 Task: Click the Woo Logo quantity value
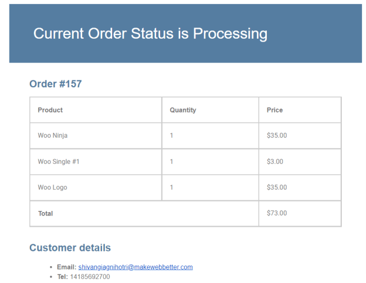[x=172, y=187]
